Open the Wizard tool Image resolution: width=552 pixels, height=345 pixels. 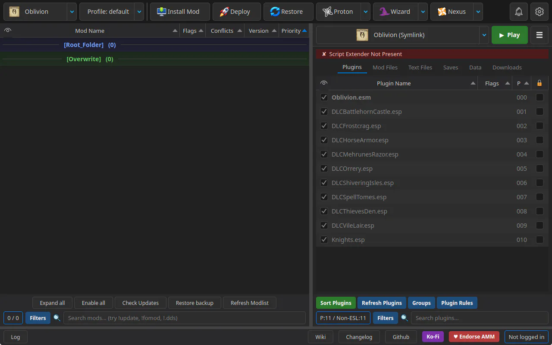(x=395, y=12)
